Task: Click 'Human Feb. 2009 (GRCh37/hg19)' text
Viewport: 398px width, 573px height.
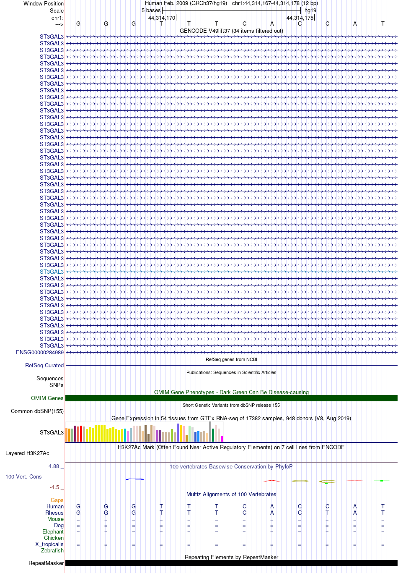Action: click(186, 3)
